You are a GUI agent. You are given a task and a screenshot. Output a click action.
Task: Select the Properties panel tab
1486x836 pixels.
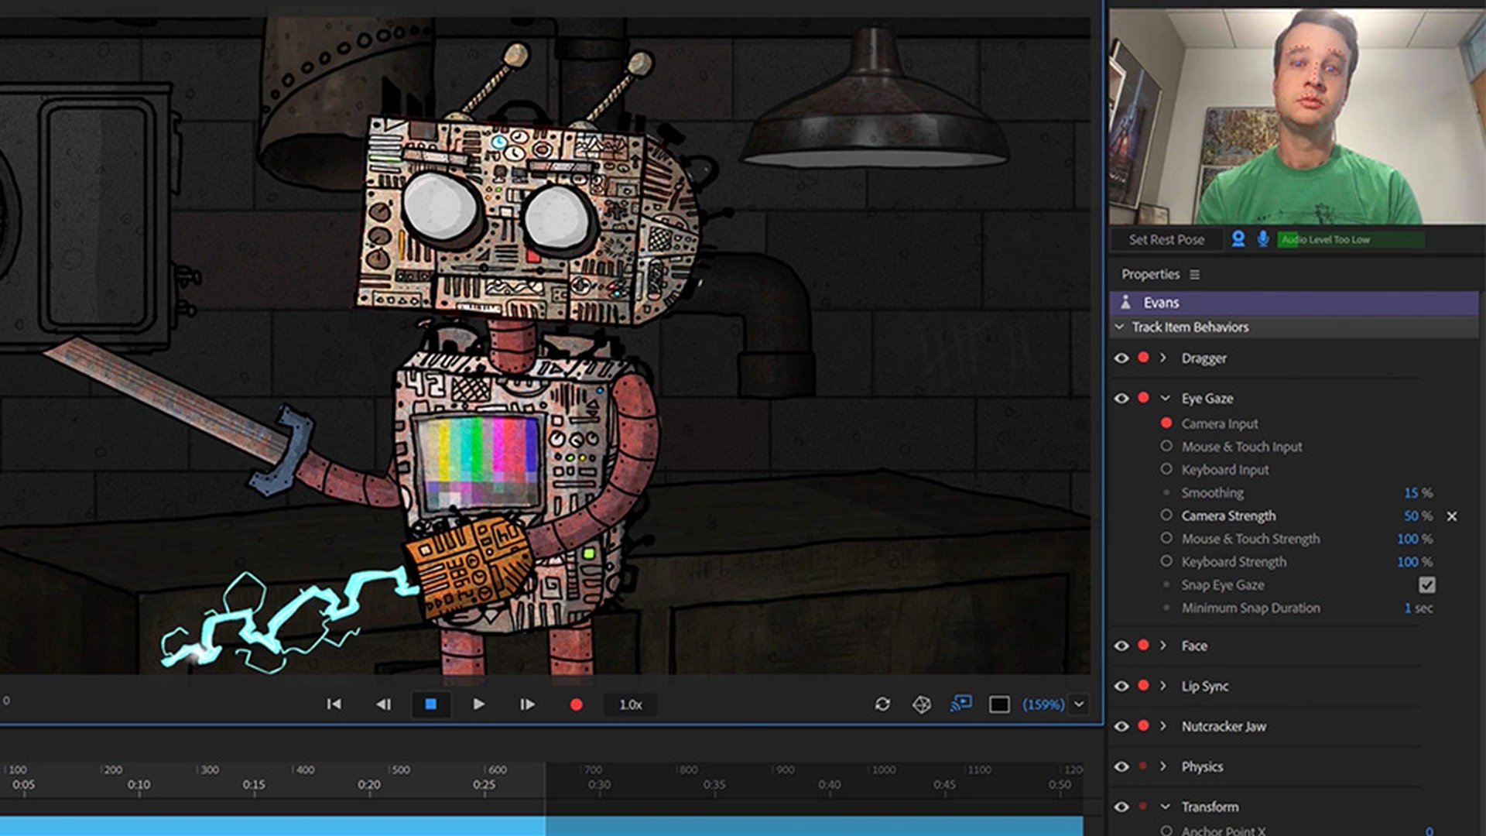(1150, 275)
